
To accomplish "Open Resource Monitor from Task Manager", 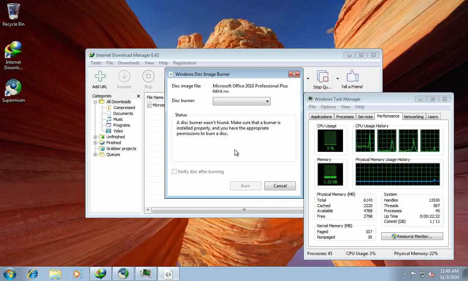I will tap(412, 236).
